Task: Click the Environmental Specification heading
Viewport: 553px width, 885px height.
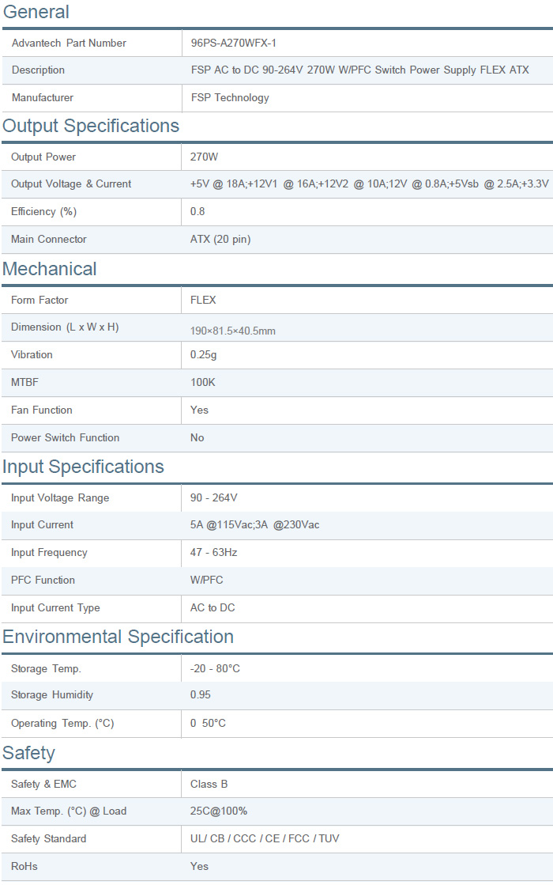Action: coord(118,637)
